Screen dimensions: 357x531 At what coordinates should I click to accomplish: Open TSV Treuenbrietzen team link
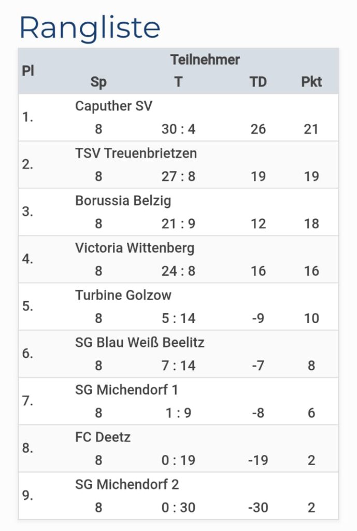point(136,153)
